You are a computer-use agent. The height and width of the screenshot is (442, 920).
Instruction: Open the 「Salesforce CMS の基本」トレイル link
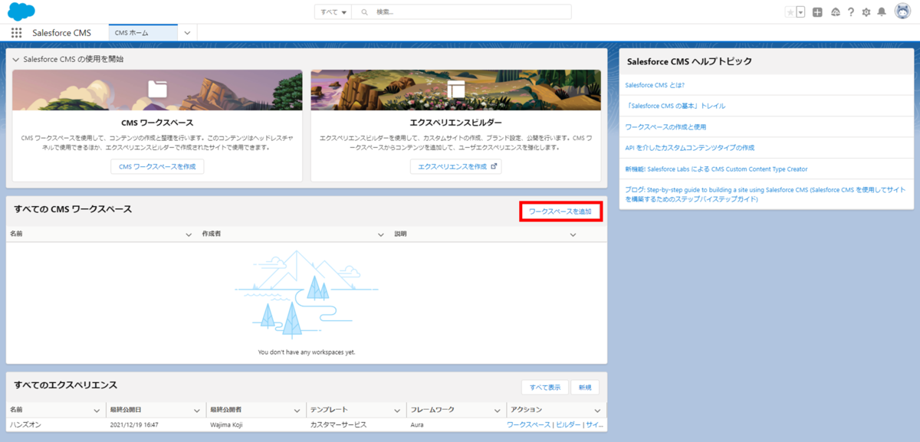pyautogui.click(x=675, y=106)
